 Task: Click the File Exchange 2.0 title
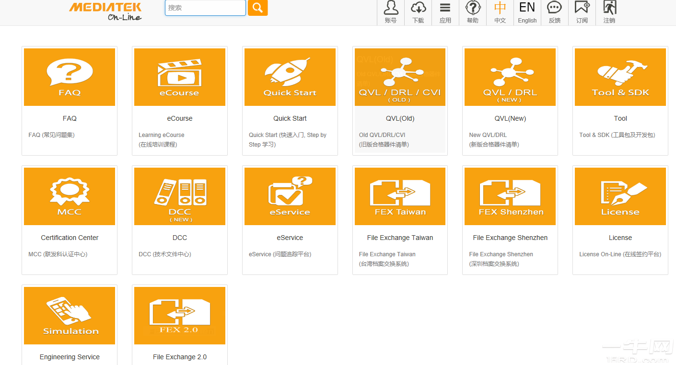[180, 357]
